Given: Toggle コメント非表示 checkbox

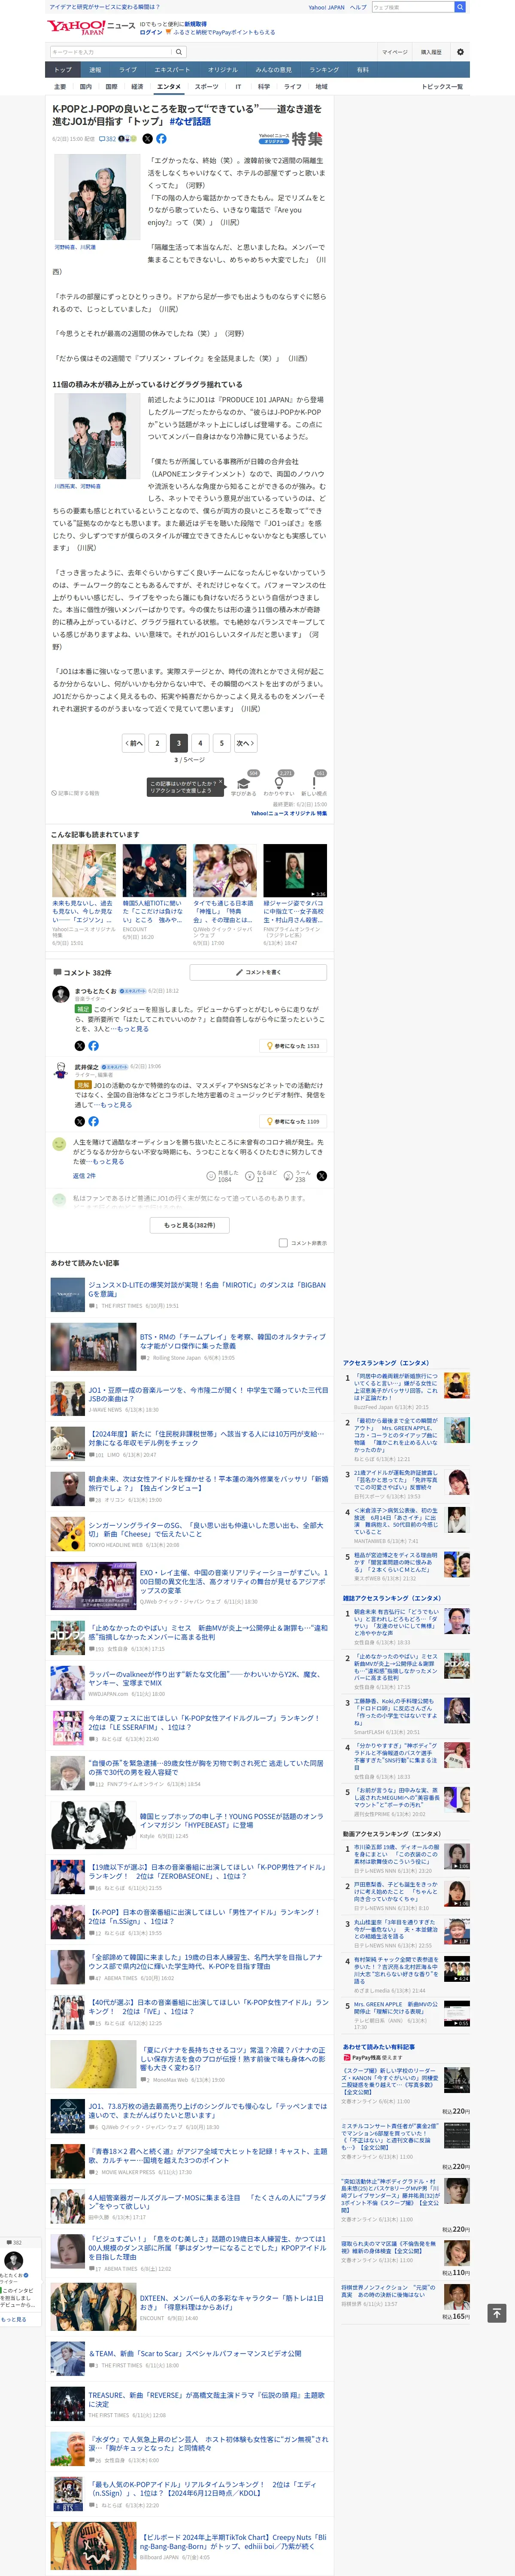Looking at the screenshot, I should pyautogui.click(x=283, y=1243).
